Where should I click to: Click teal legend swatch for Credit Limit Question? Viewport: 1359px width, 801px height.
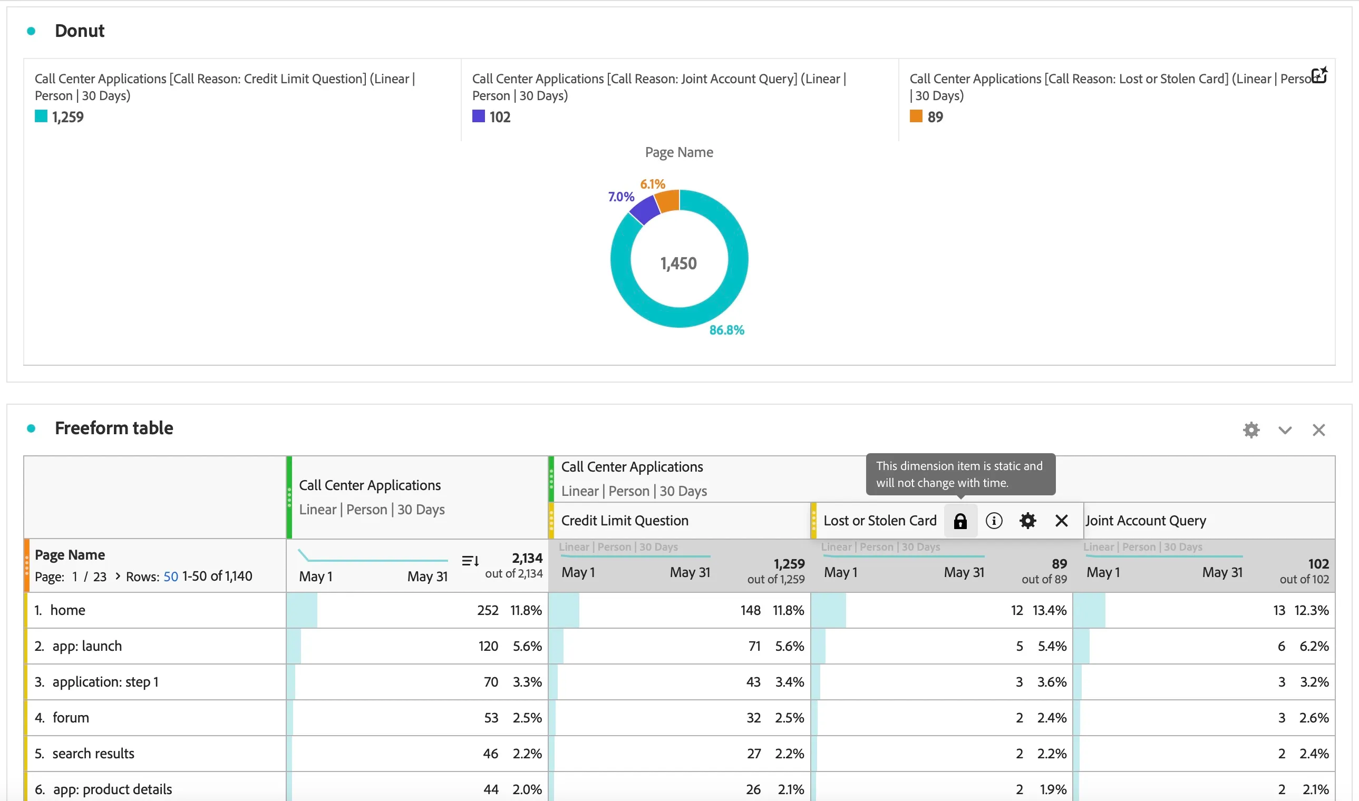pyautogui.click(x=41, y=116)
